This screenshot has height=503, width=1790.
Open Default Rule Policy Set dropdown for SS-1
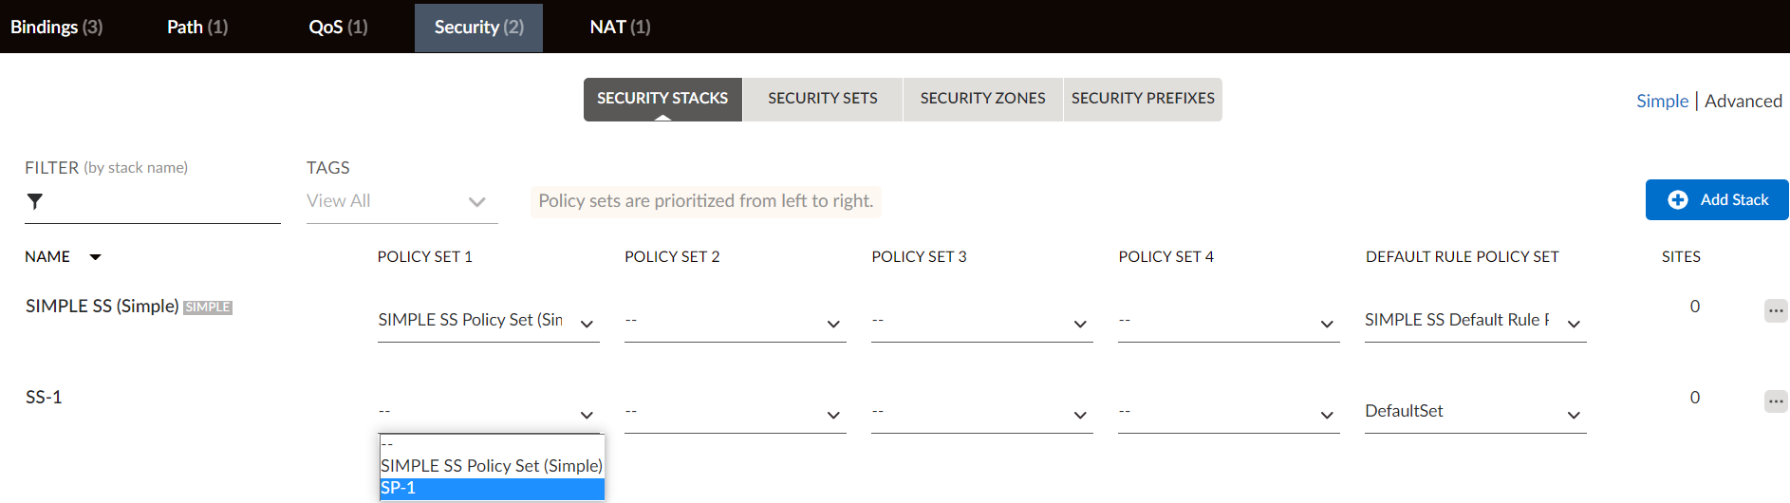[x=1475, y=413]
